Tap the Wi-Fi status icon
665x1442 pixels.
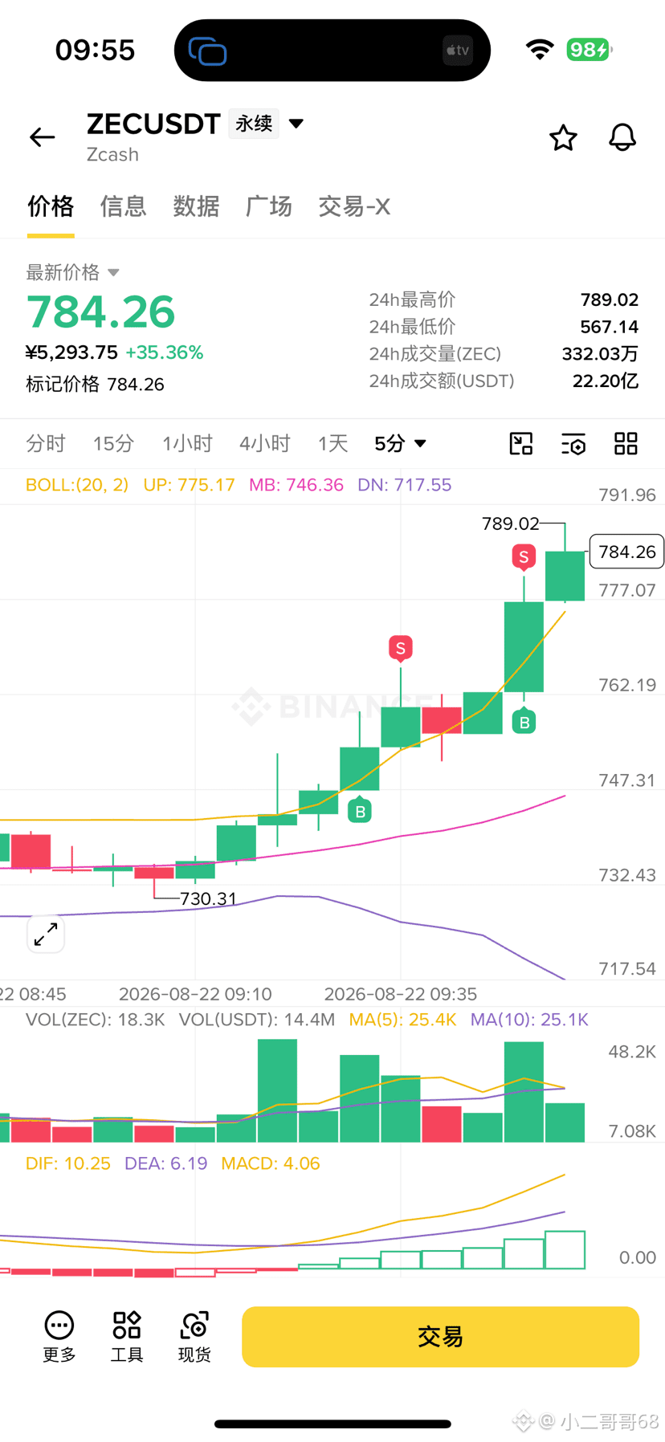540,50
